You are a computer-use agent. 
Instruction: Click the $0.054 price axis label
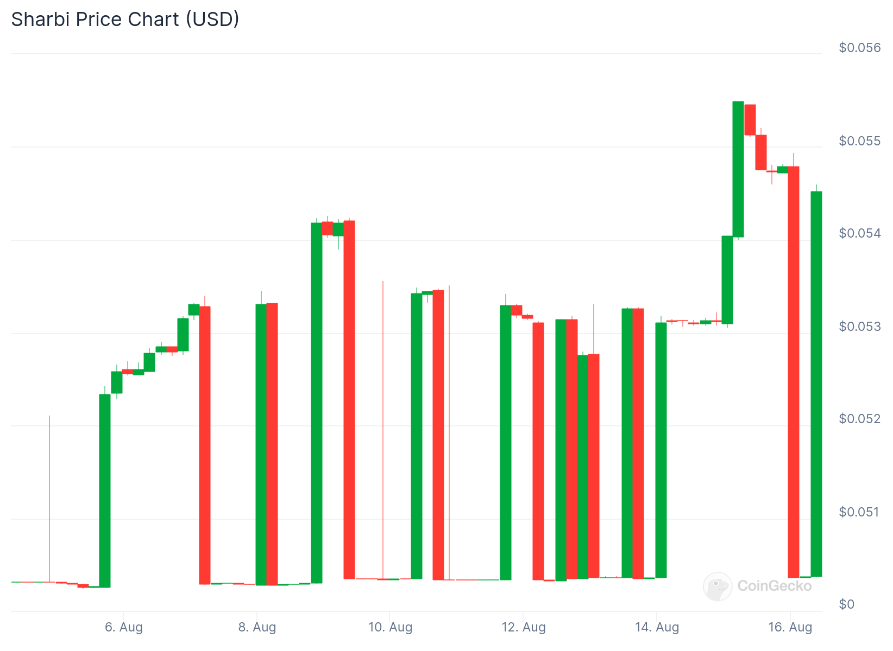tap(860, 233)
